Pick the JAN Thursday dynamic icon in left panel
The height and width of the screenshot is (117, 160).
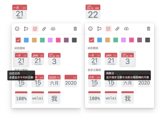point(38,59)
